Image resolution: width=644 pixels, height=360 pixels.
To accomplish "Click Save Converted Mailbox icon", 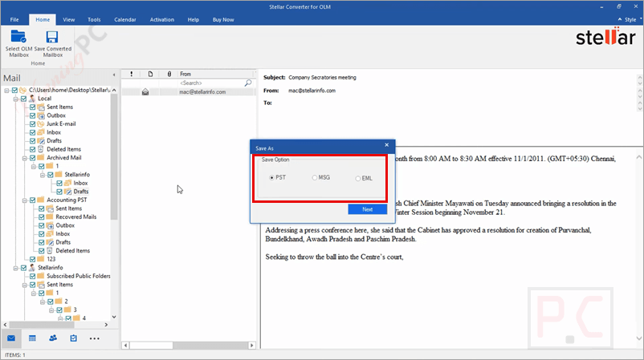I will (51, 37).
